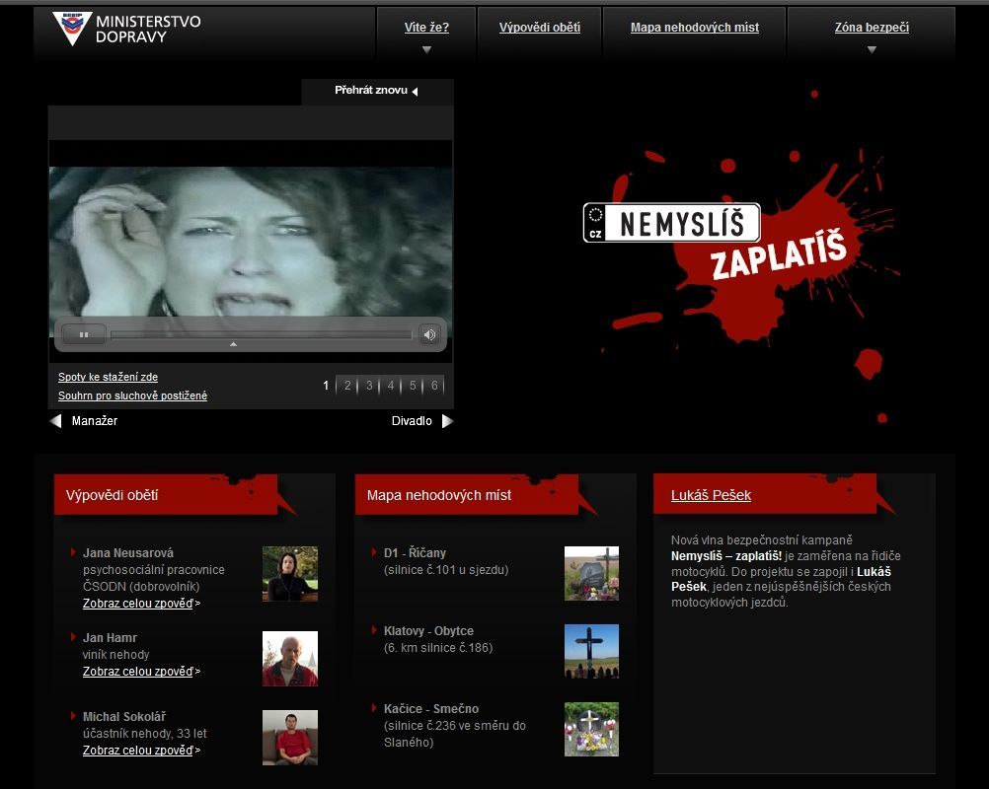The image size is (989, 789).
Task: Click the Klatovy - Obytce location entry
Action: (x=429, y=631)
